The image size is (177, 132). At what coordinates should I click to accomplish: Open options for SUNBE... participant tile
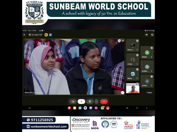tap(151, 71)
